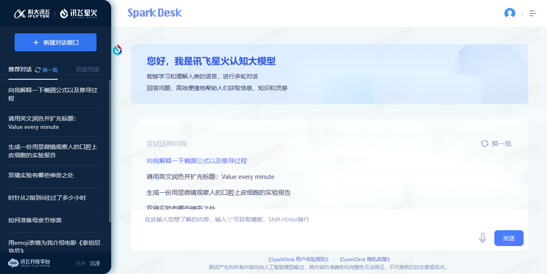547x274 pixels.
Task: Open the 历史对话 tab
Action: (x=87, y=70)
